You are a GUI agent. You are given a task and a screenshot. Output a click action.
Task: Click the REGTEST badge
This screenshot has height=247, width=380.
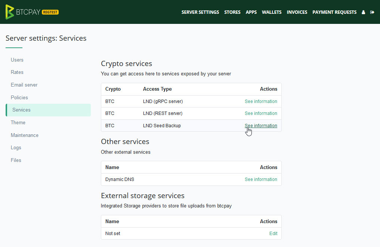pyautogui.click(x=50, y=12)
